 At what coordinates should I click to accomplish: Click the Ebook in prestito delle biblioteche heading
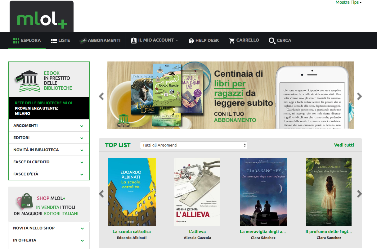[x=58, y=81]
